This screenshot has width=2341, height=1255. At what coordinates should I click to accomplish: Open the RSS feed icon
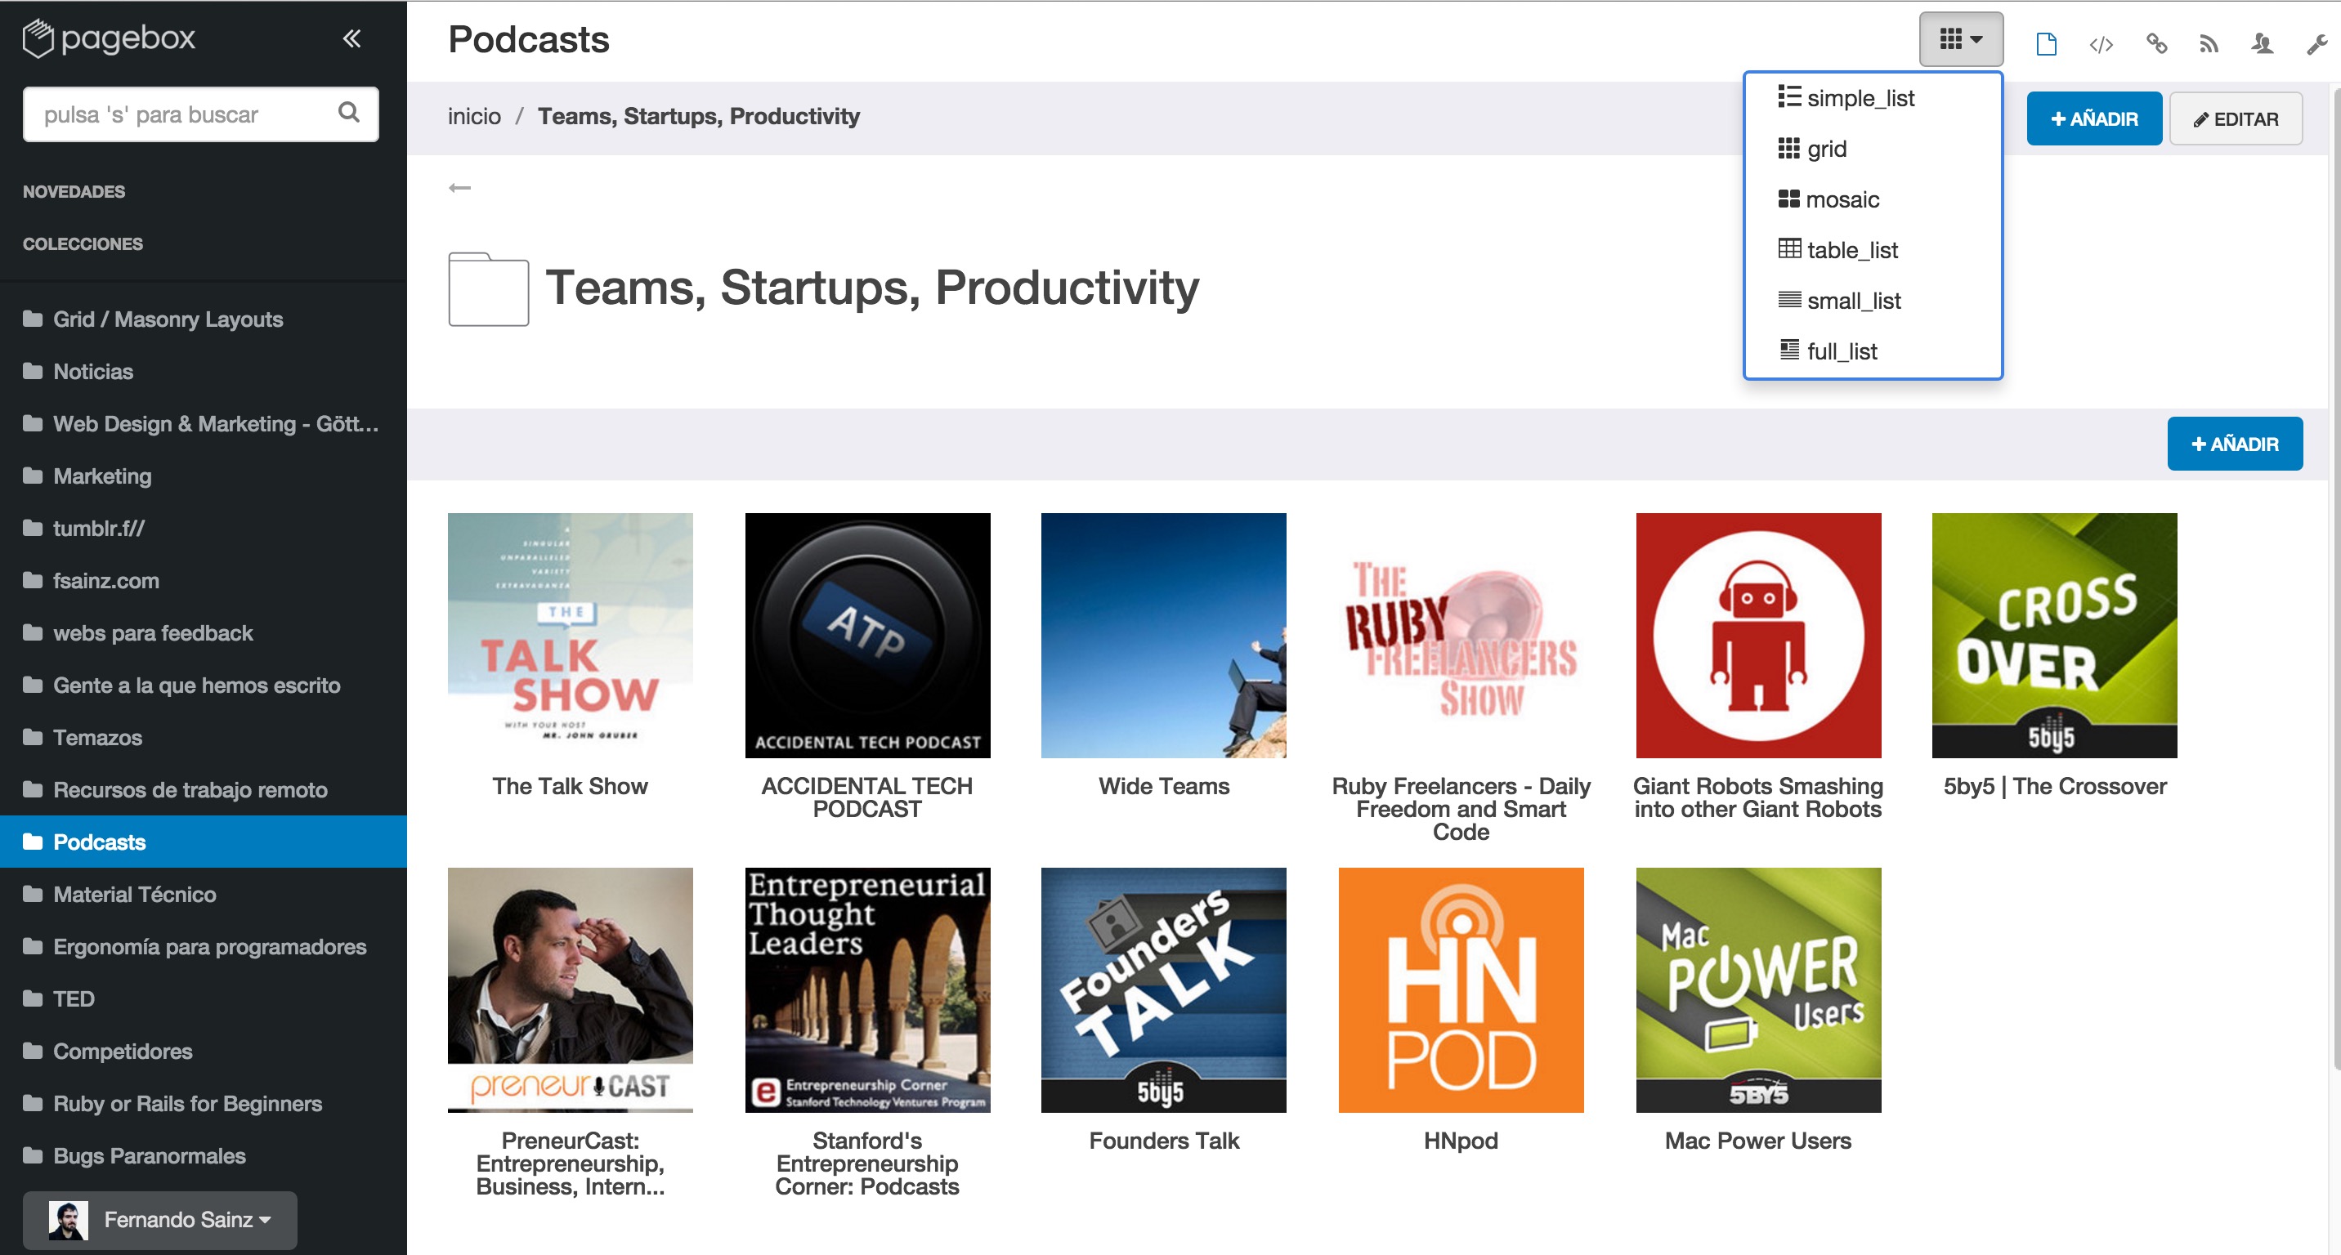pos(2209,43)
